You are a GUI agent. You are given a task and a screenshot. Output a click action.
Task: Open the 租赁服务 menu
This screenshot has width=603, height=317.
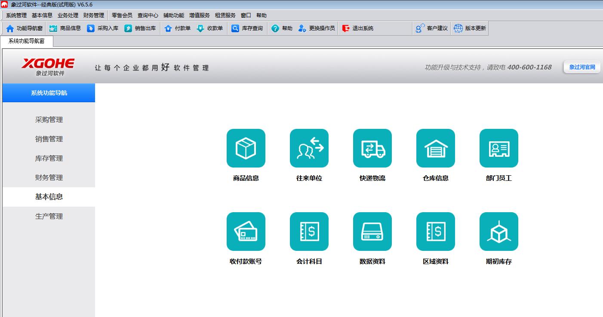click(225, 15)
